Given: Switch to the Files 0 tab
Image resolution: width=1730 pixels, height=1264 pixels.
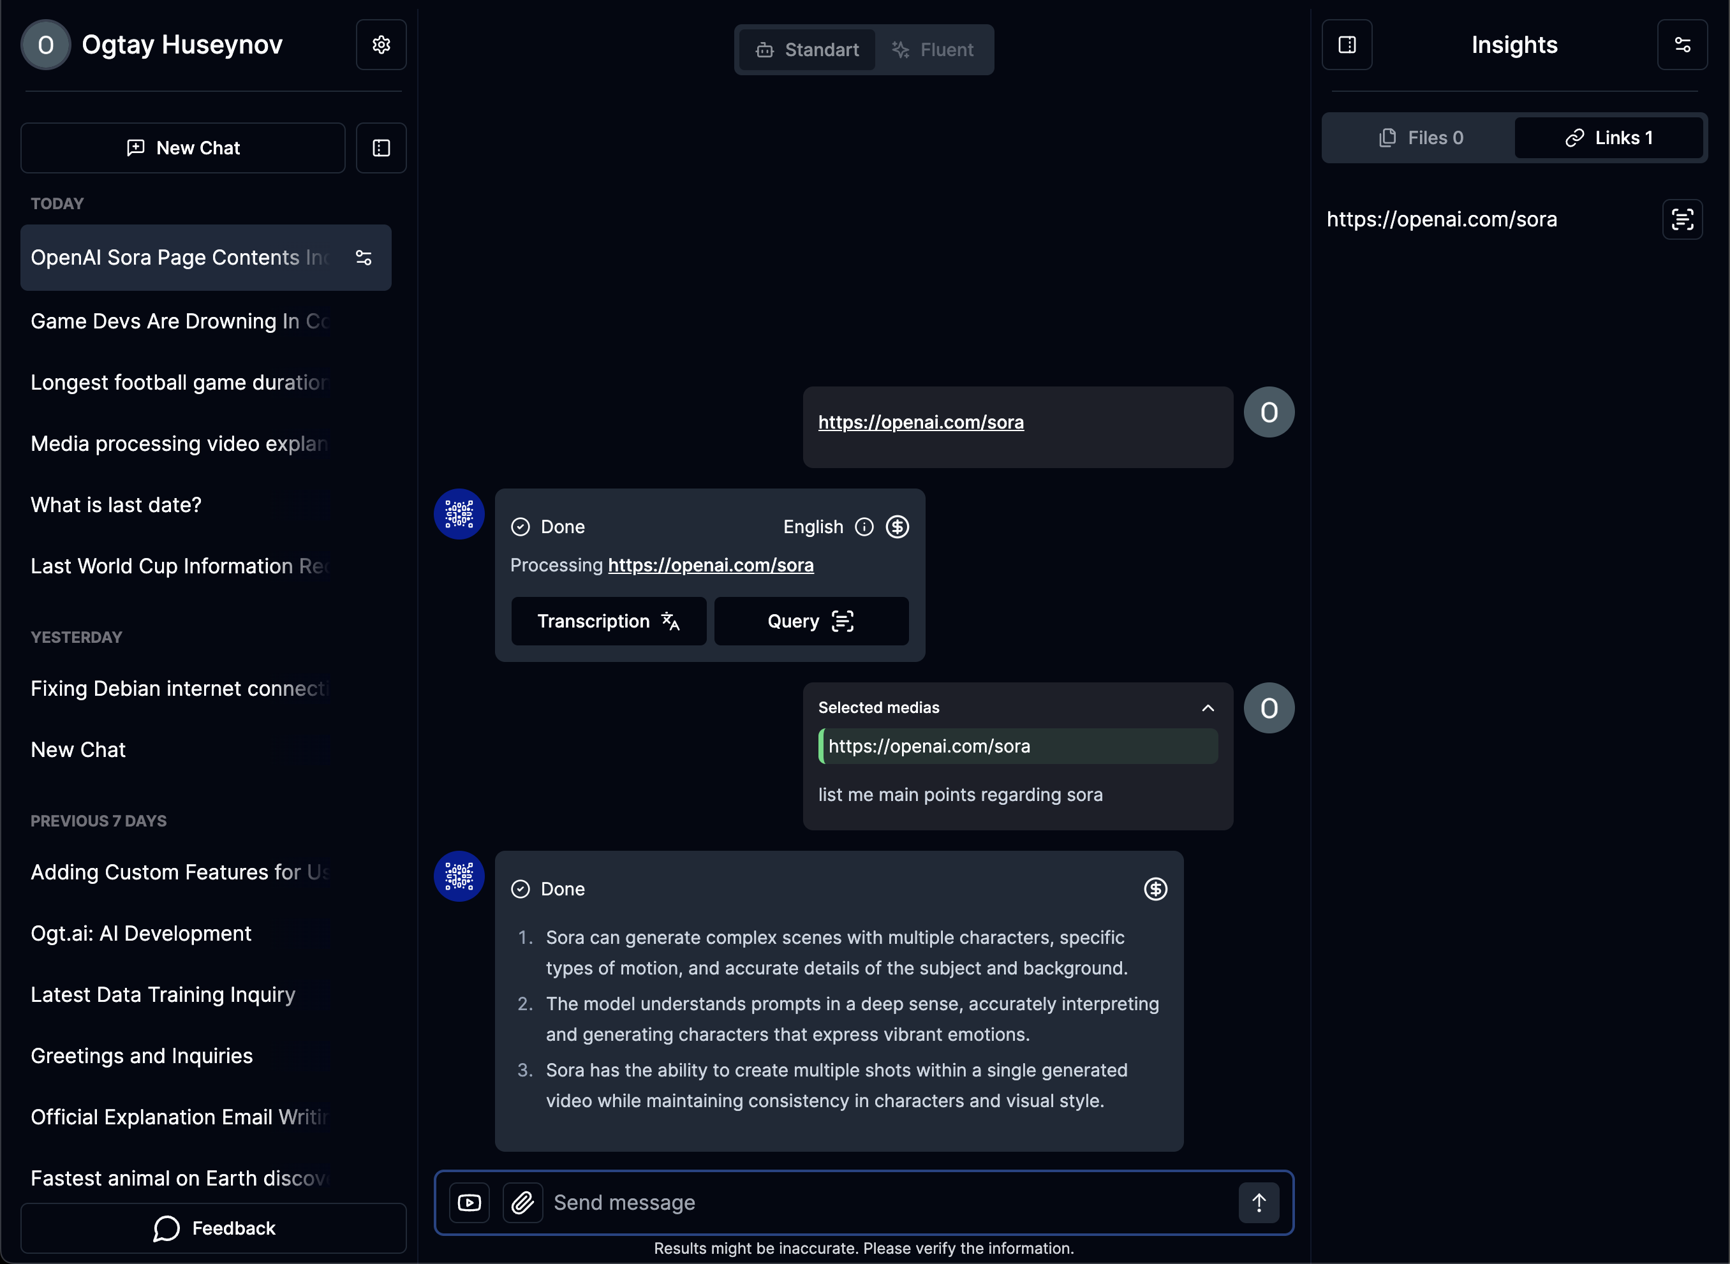Looking at the screenshot, I should click(x=1420, y=138).
